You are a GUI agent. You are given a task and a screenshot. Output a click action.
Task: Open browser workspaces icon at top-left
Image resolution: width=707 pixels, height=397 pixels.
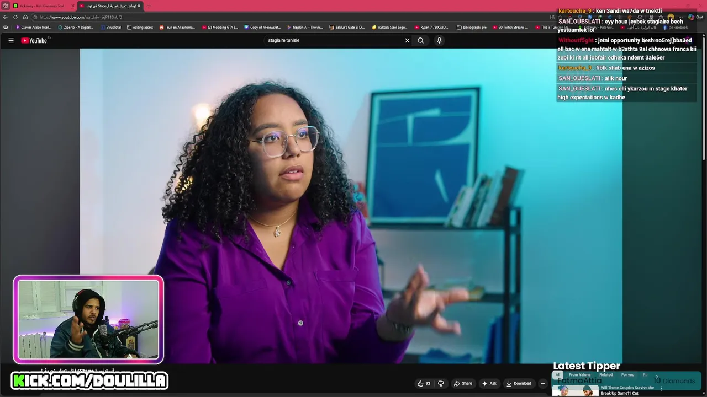coord(5,6)
